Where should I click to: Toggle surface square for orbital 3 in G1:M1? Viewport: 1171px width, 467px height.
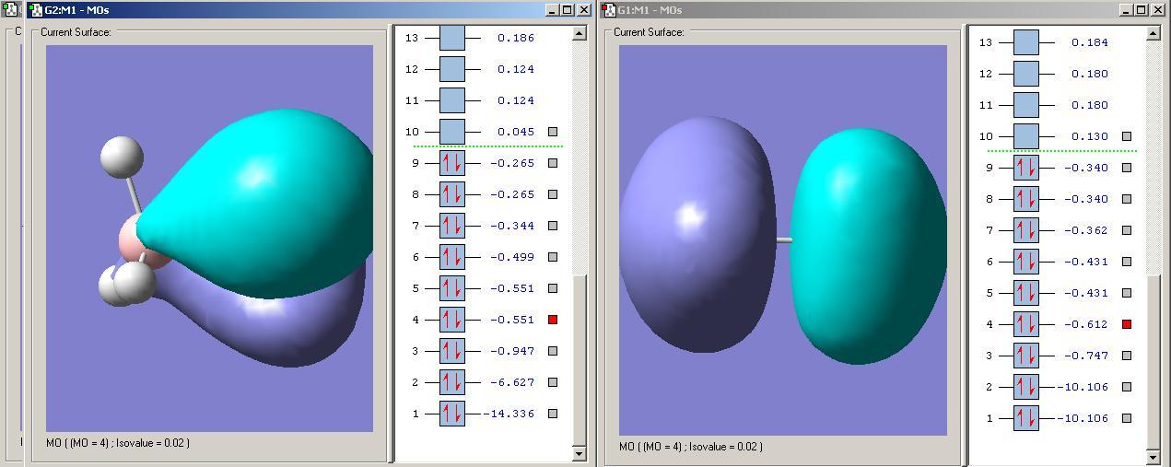tap(1127, 356)
